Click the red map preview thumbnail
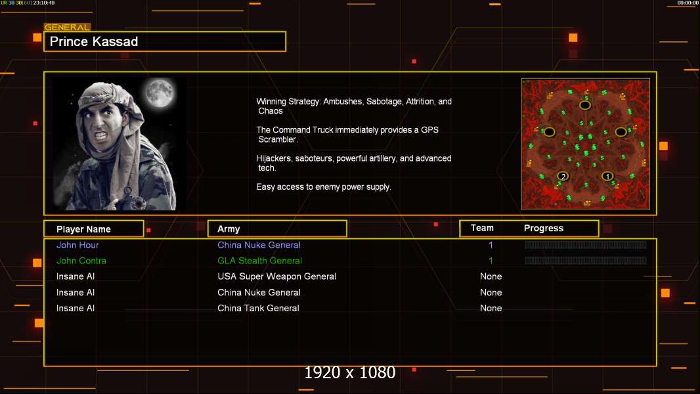This screenshot has width=700, height=394. coord(585,144)
